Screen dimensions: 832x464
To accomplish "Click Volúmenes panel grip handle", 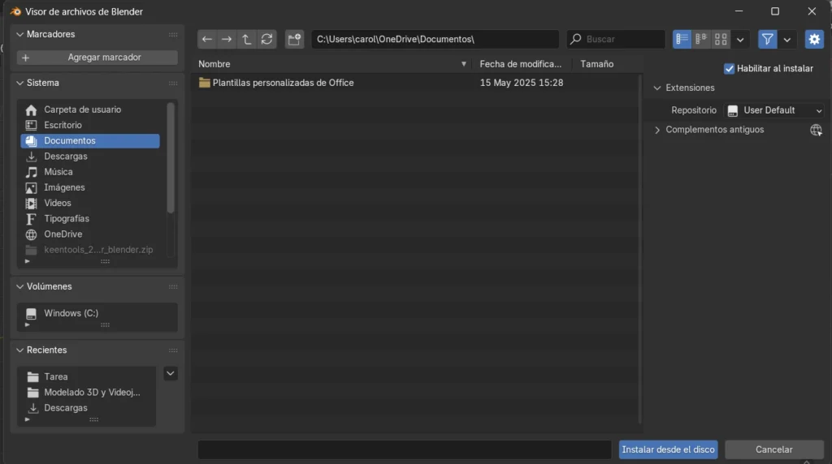I will coord(173,286).
